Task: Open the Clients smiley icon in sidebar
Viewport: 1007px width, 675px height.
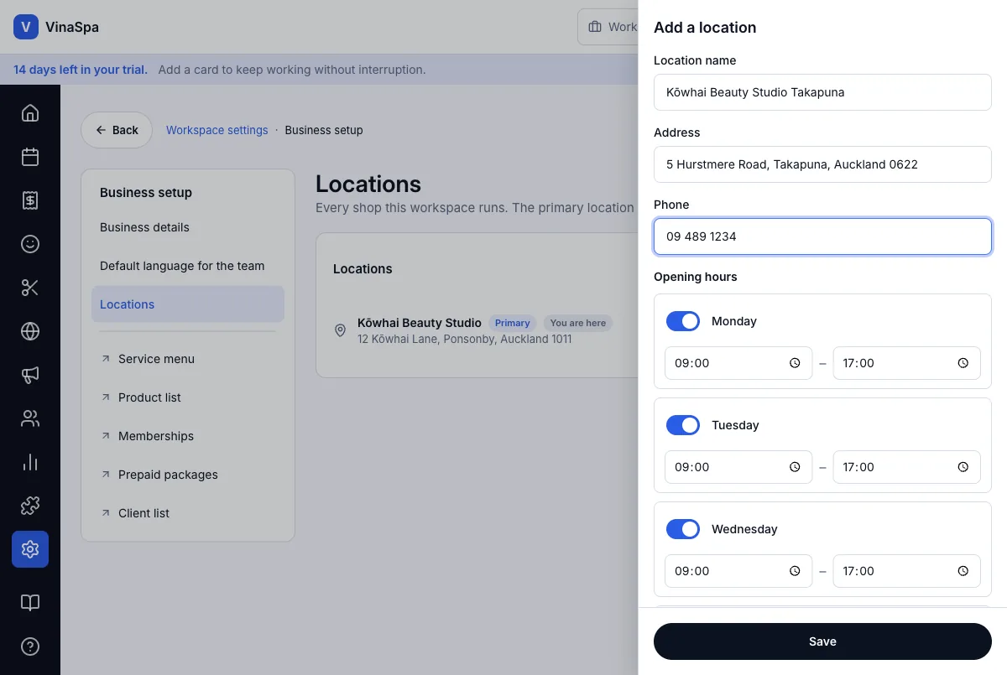Action: tap(30, 244)
